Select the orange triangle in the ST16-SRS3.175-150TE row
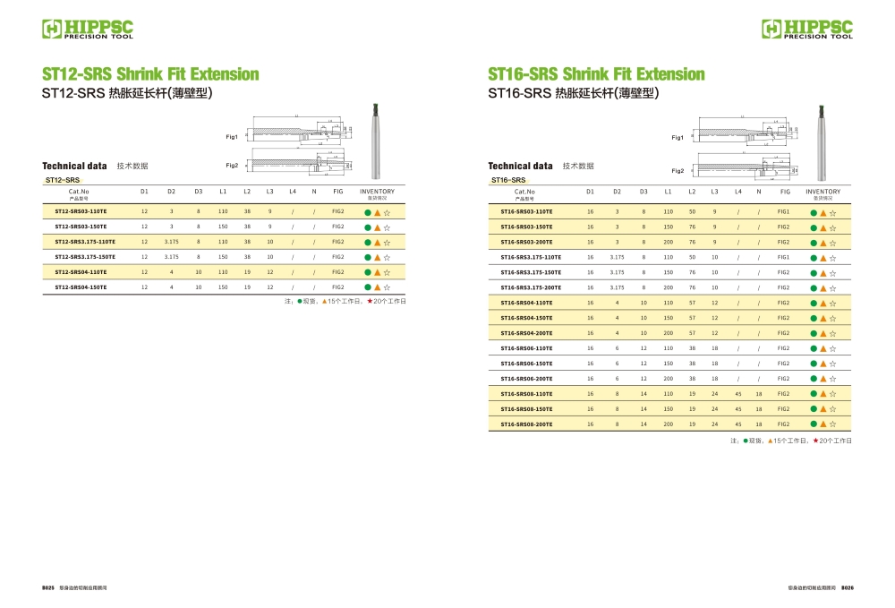 point(823,273)
